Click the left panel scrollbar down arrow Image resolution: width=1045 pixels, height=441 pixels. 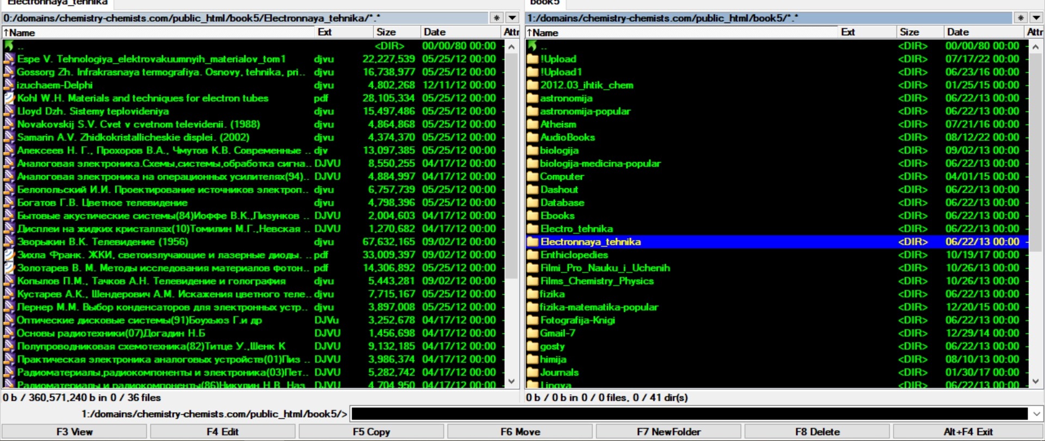pos(512,381)
